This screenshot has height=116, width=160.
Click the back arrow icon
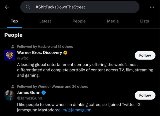point(7,7)
